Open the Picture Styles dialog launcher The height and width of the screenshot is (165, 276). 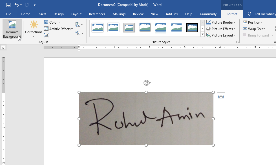[x=237, y=42]
